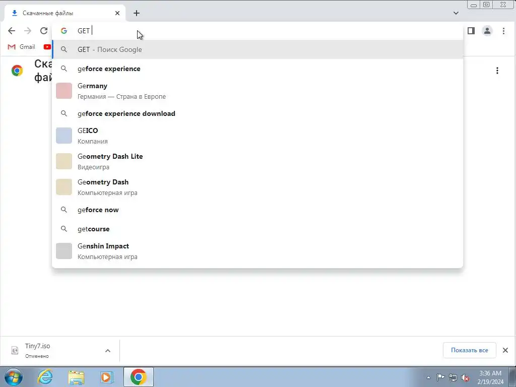Pick the 'Geometry Dash Lite' suggestion
Screen dimensions: 516x387
point(257,161)
